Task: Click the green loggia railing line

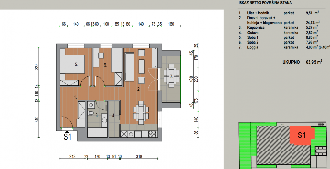Action: (181, 79)
